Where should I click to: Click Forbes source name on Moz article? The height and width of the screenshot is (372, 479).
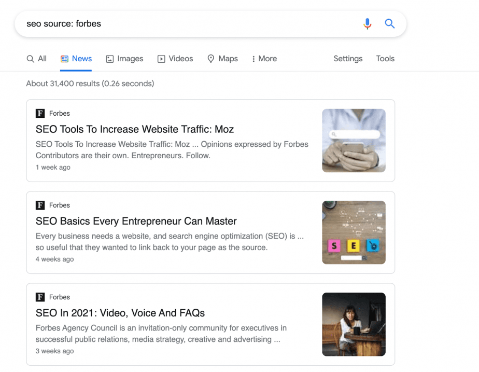[x=60, y=114]
